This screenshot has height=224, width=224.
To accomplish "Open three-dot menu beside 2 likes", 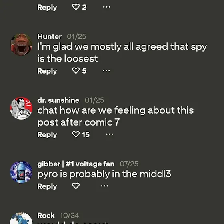I will click(106, 7).
